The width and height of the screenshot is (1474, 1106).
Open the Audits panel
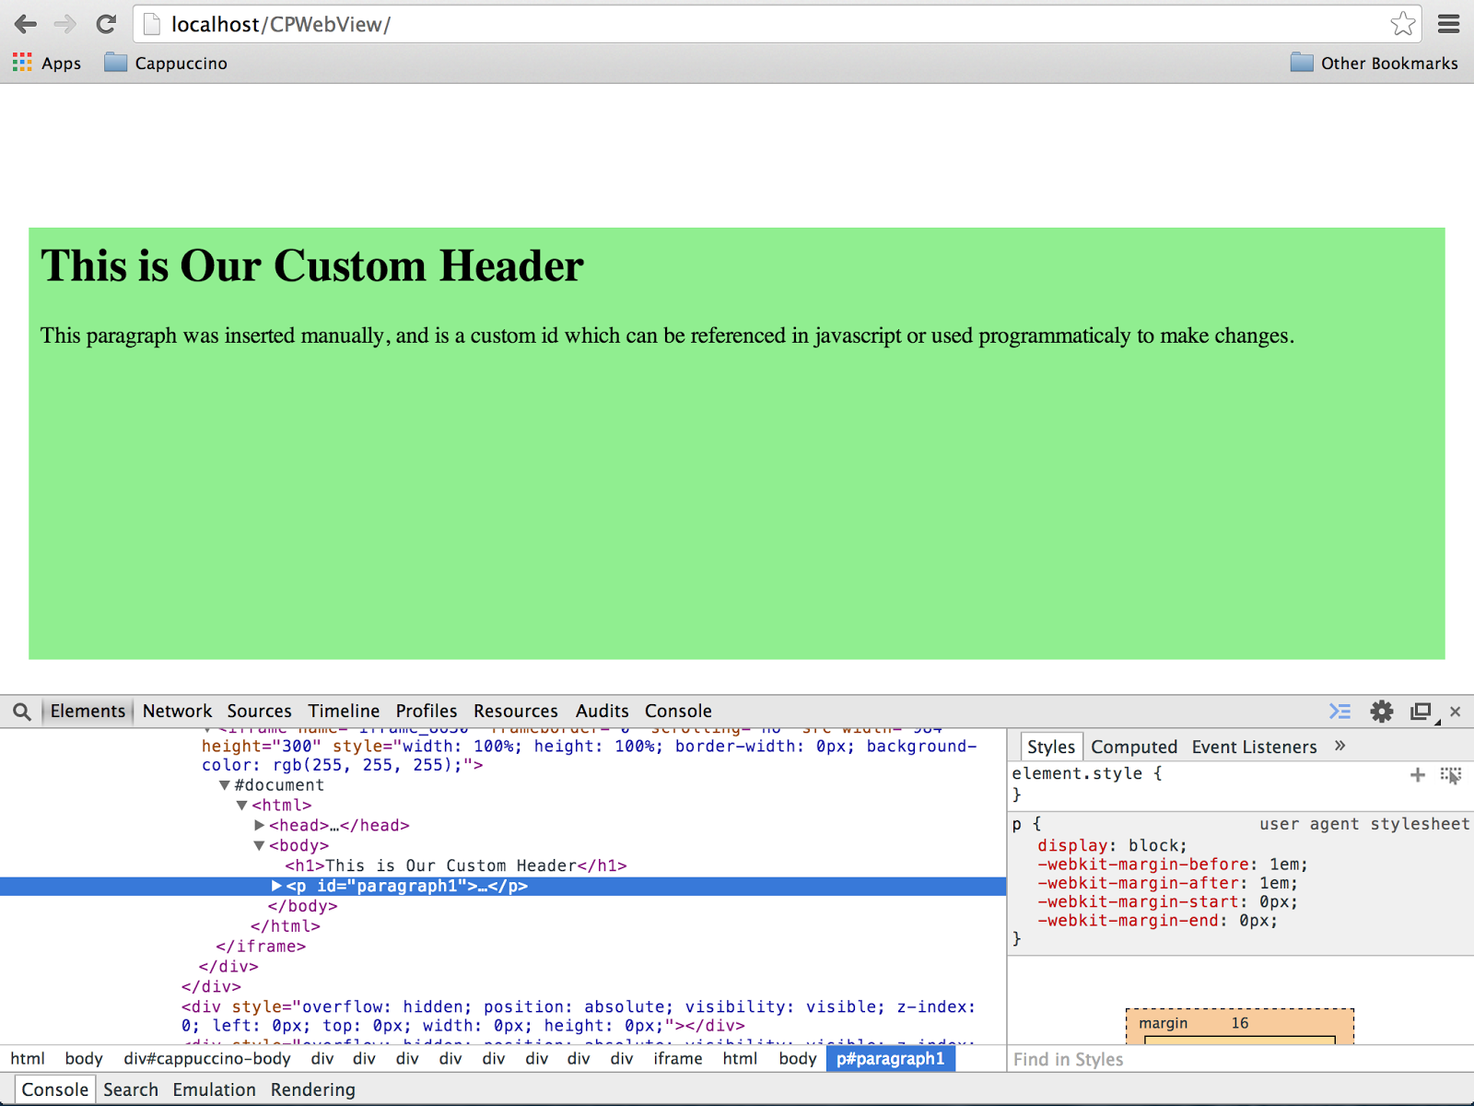click(602, 711)
